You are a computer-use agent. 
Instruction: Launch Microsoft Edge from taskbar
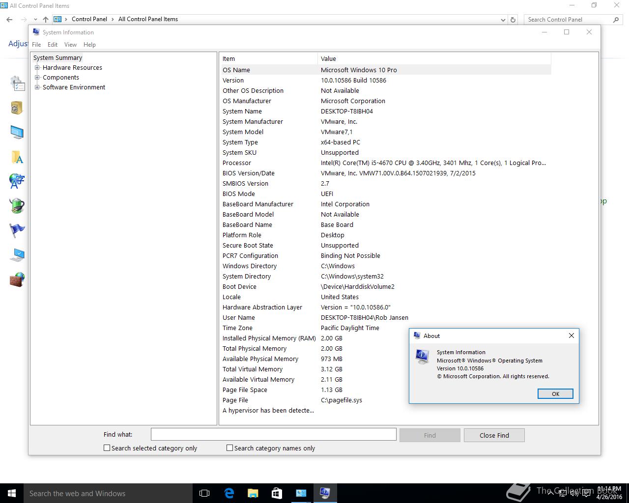(229, 493)
